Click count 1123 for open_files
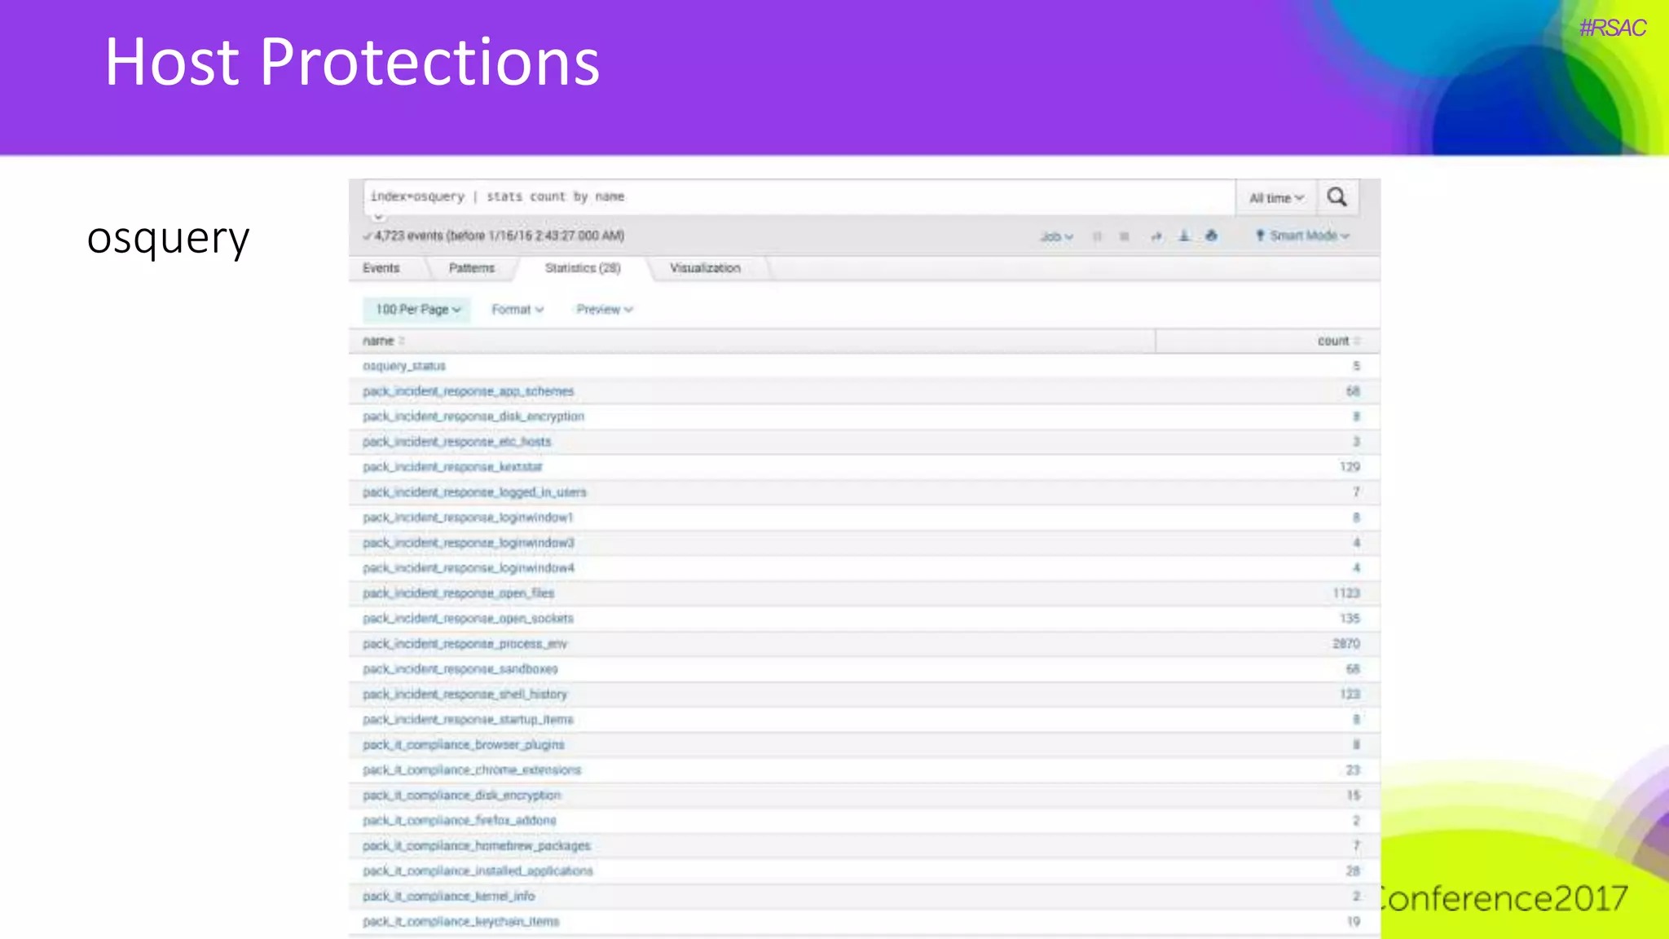 click(1346, 593)
